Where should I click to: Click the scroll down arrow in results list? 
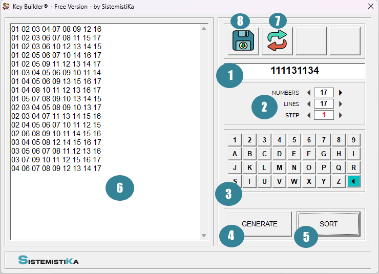(204, 236)
